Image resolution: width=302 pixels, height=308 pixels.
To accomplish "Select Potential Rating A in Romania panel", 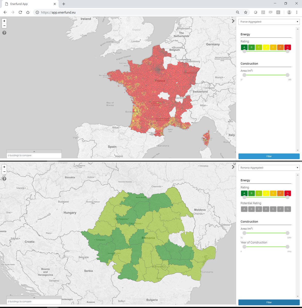I will (244, 209).
